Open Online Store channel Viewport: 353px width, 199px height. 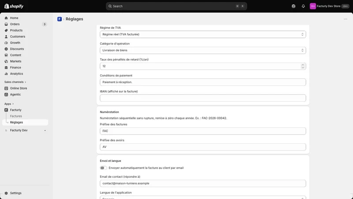click(x=19, y=88)
